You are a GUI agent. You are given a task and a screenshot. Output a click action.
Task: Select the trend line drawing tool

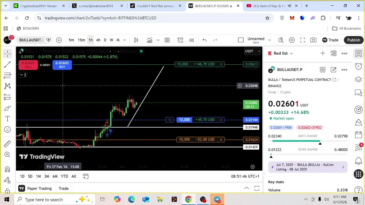(8, 65)
